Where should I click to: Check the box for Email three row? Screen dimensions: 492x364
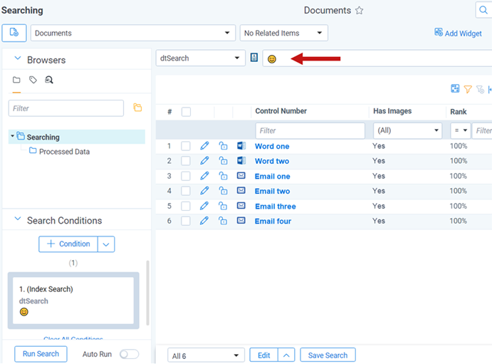click(186, 206)
